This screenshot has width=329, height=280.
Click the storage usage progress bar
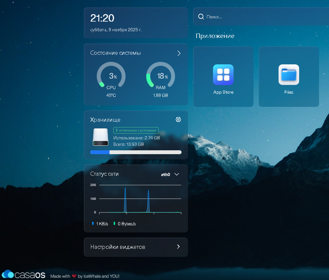[136, 152]
